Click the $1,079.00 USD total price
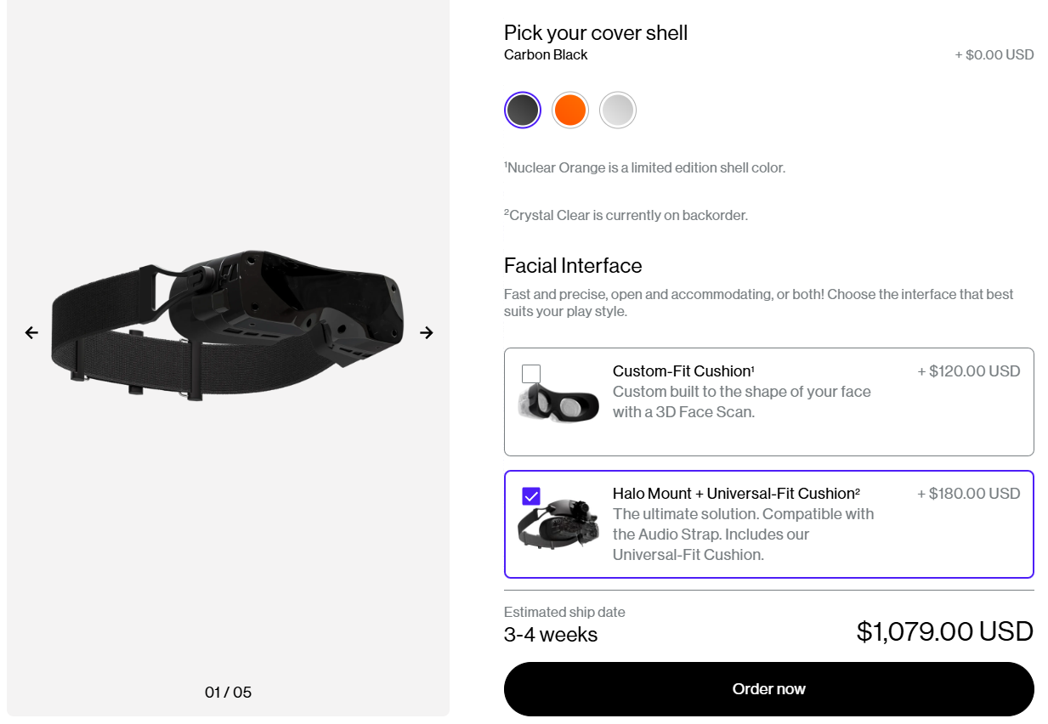1048x724 pixels. (945, 631)
